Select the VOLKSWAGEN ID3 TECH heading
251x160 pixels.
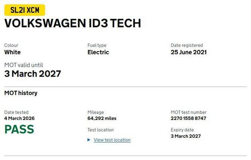[x=73, y=23]
